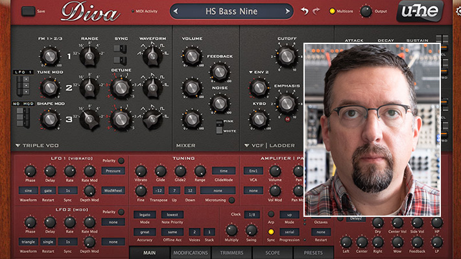Switch to the Modifications tab
This screenshot has width=461, height=259.
click(x=190, y=253)
